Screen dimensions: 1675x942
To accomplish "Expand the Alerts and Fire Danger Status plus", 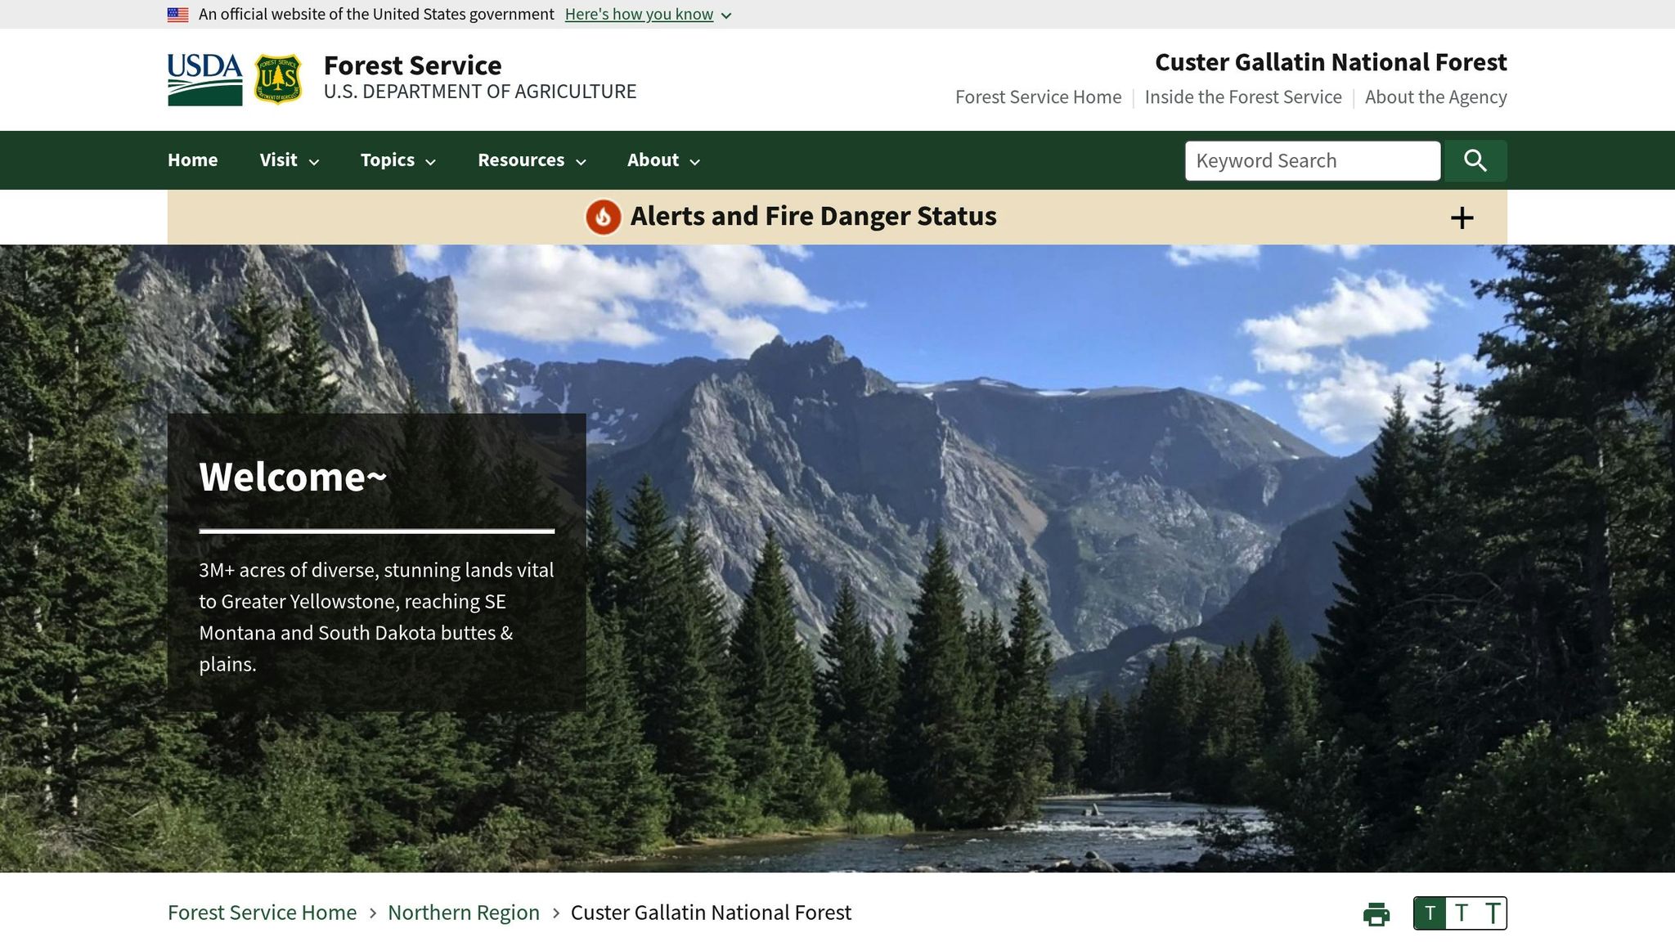I will [1462, 218].
